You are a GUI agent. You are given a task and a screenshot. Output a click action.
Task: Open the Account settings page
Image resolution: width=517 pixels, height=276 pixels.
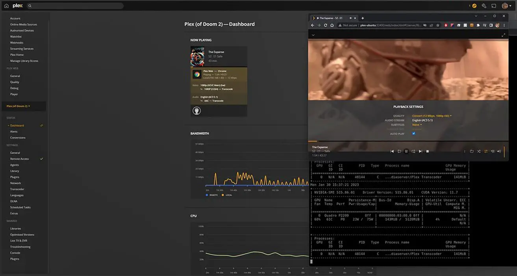[15, 19]
